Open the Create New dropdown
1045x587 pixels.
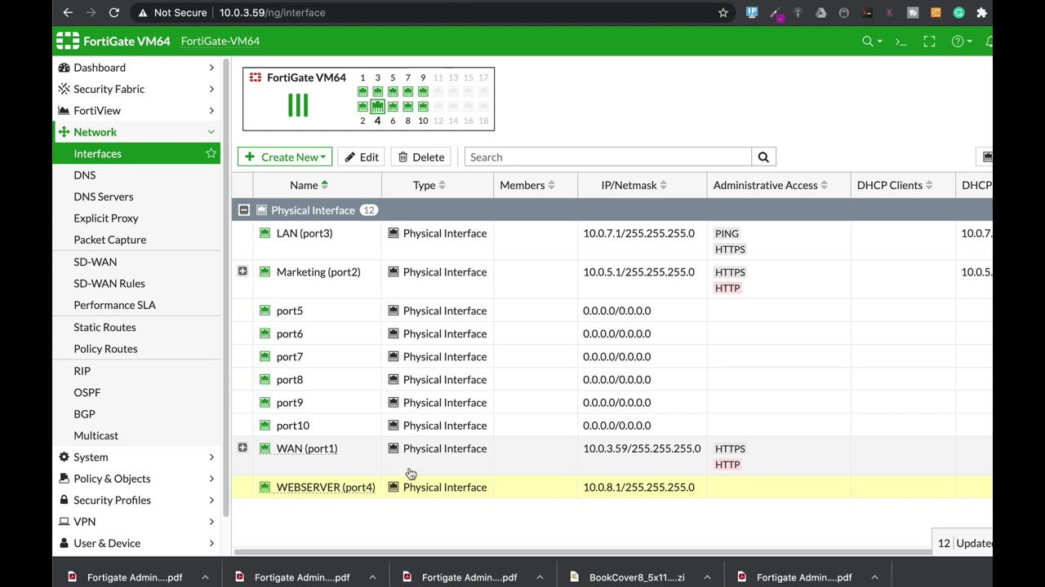pos(285,157)
